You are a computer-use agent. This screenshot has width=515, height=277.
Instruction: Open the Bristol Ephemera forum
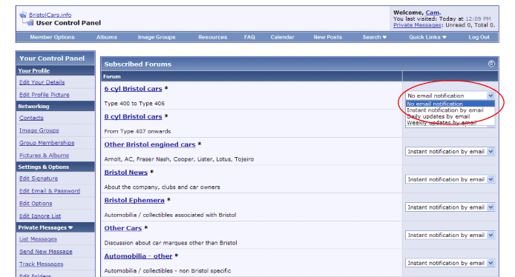click(x=134, y=200)
